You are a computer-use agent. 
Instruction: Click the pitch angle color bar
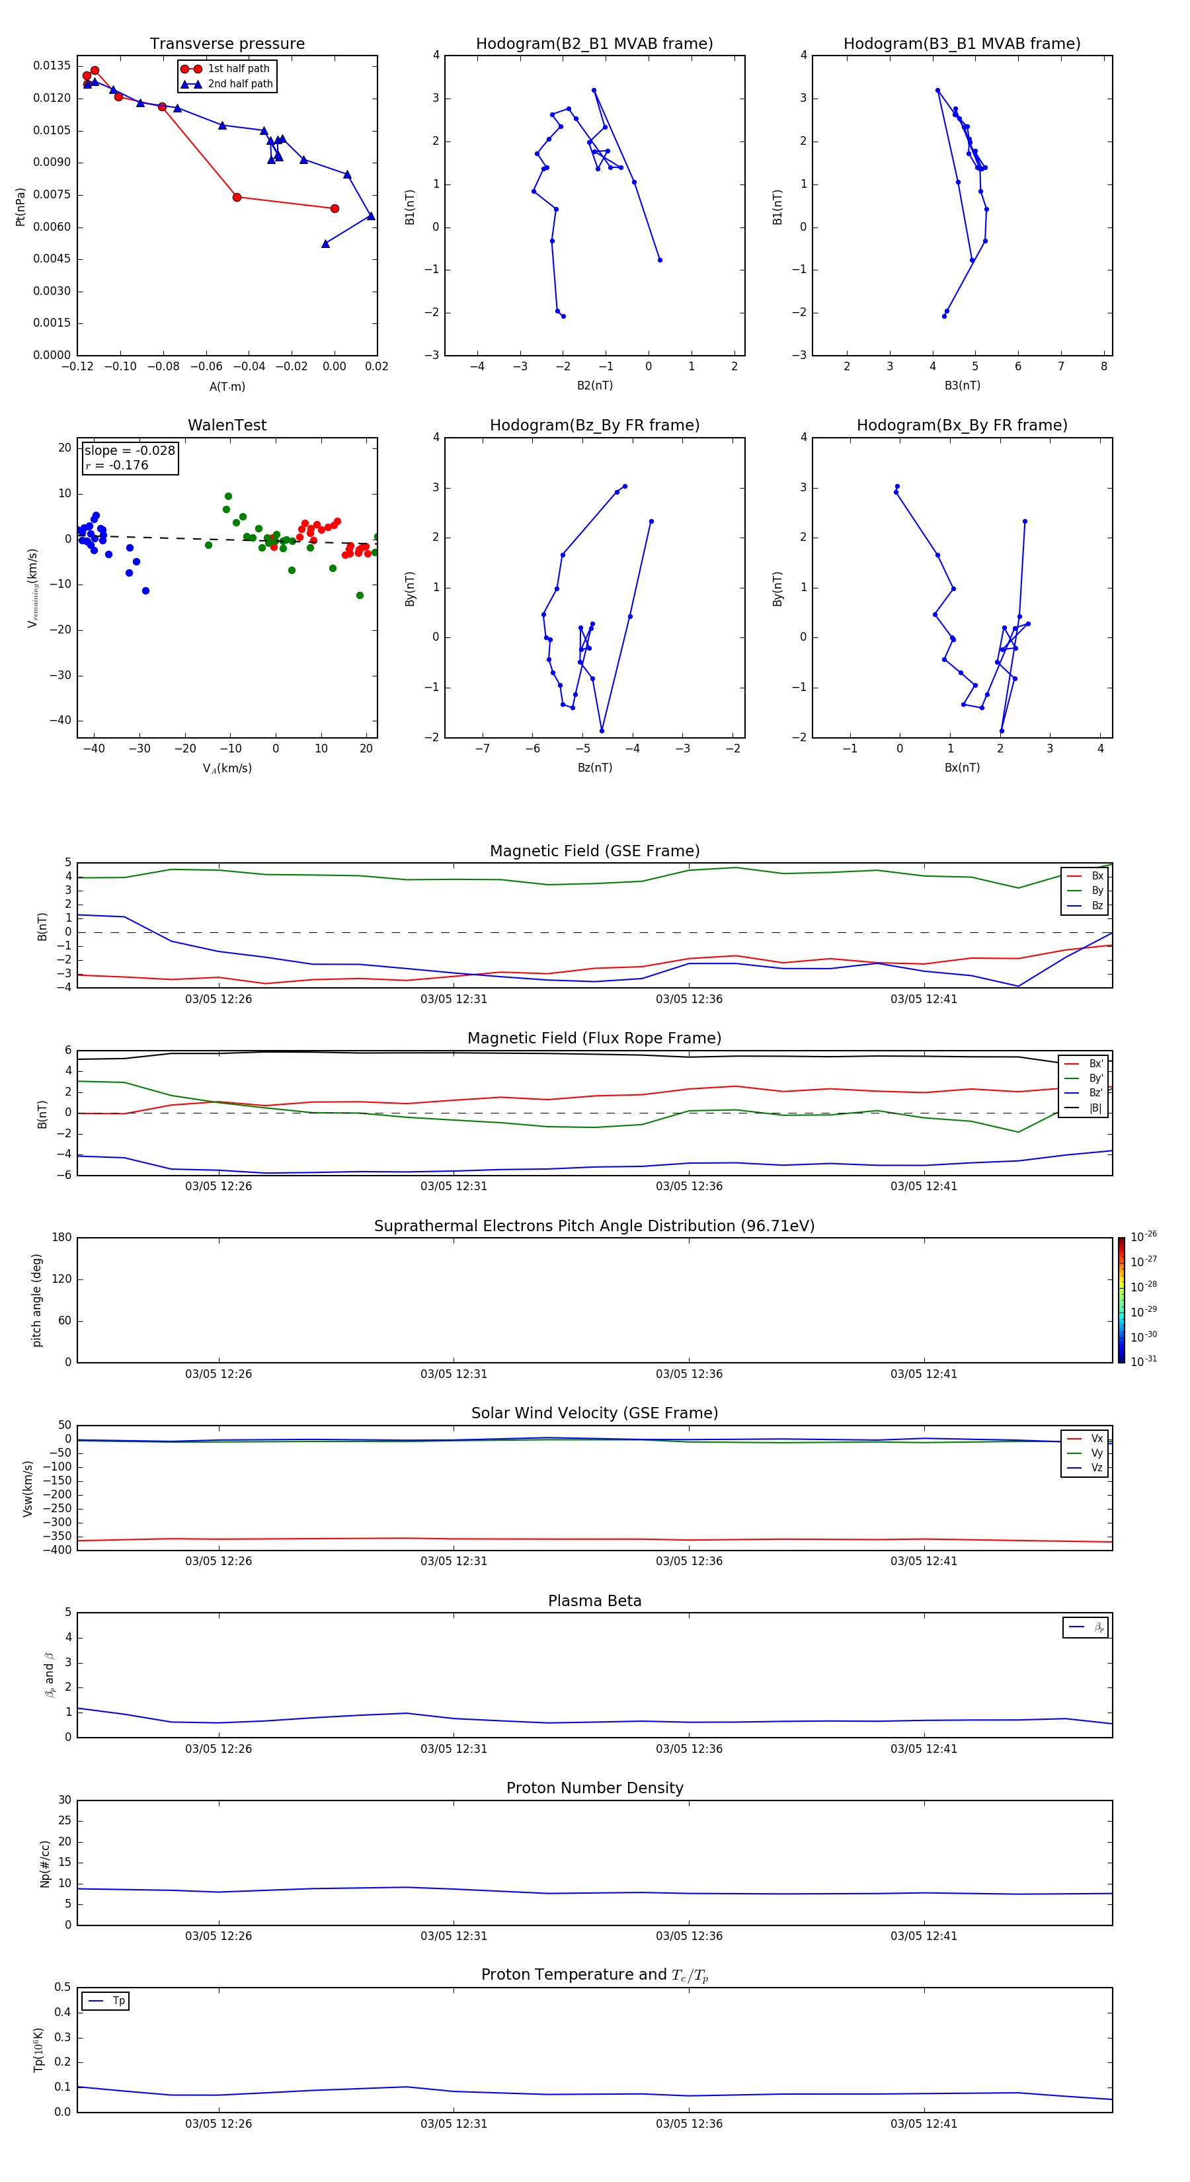click(x=1121, y=1300)
